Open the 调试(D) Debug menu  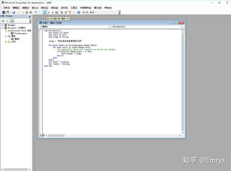coord(55,8)
